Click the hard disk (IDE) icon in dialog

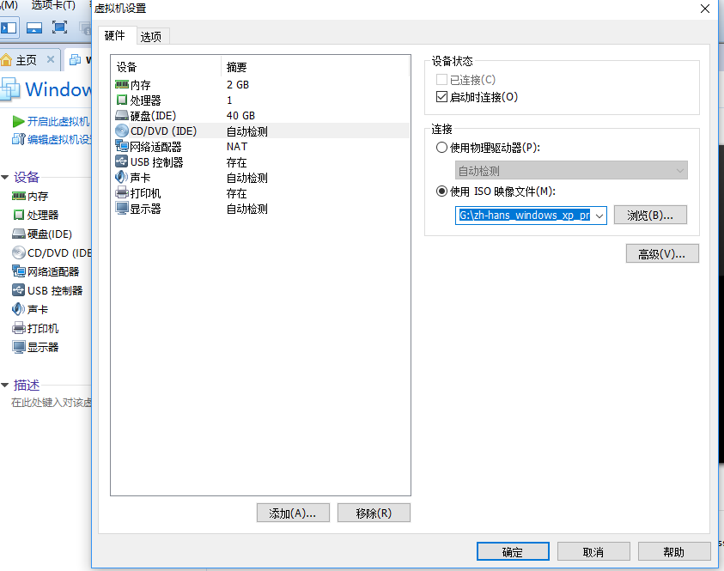[x=122, y=115]
